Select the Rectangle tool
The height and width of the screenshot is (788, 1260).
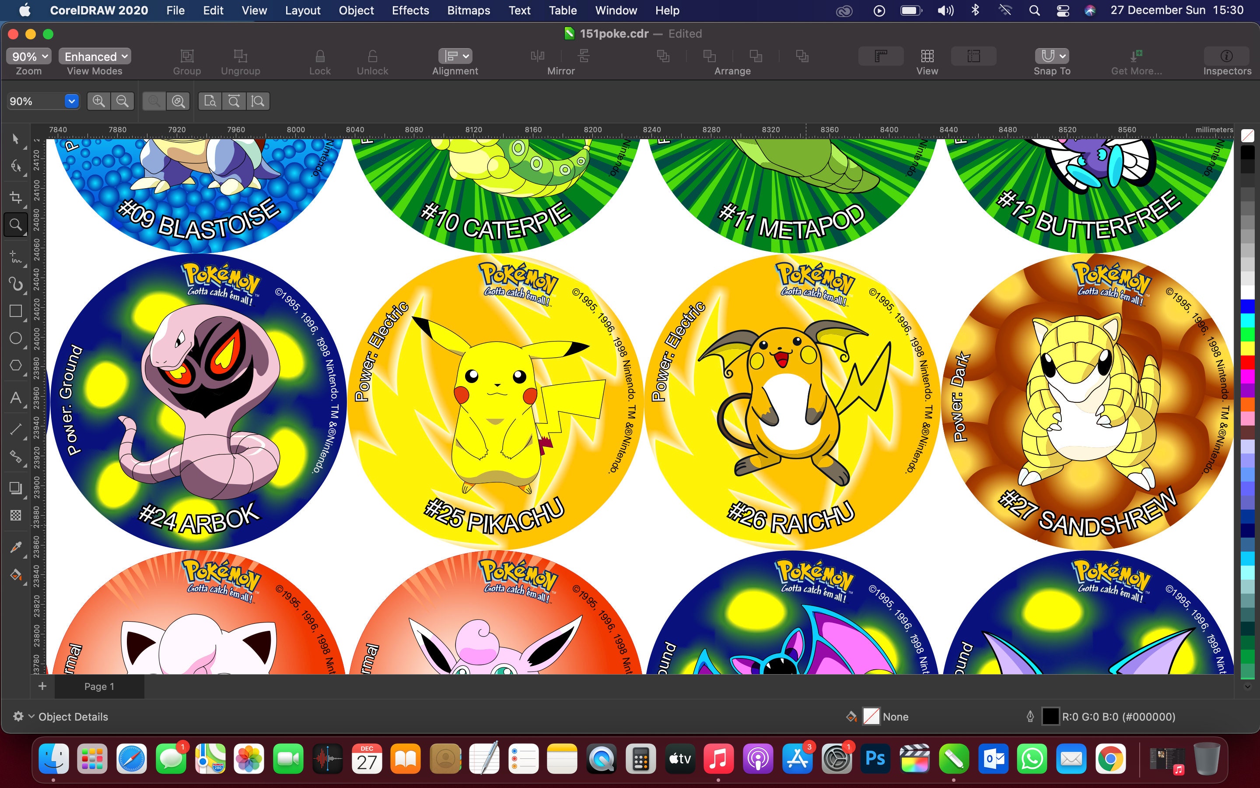[16, 310]
